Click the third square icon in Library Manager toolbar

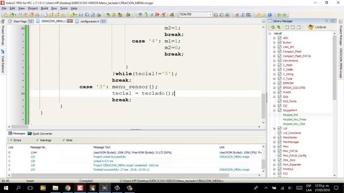[299, 27]
